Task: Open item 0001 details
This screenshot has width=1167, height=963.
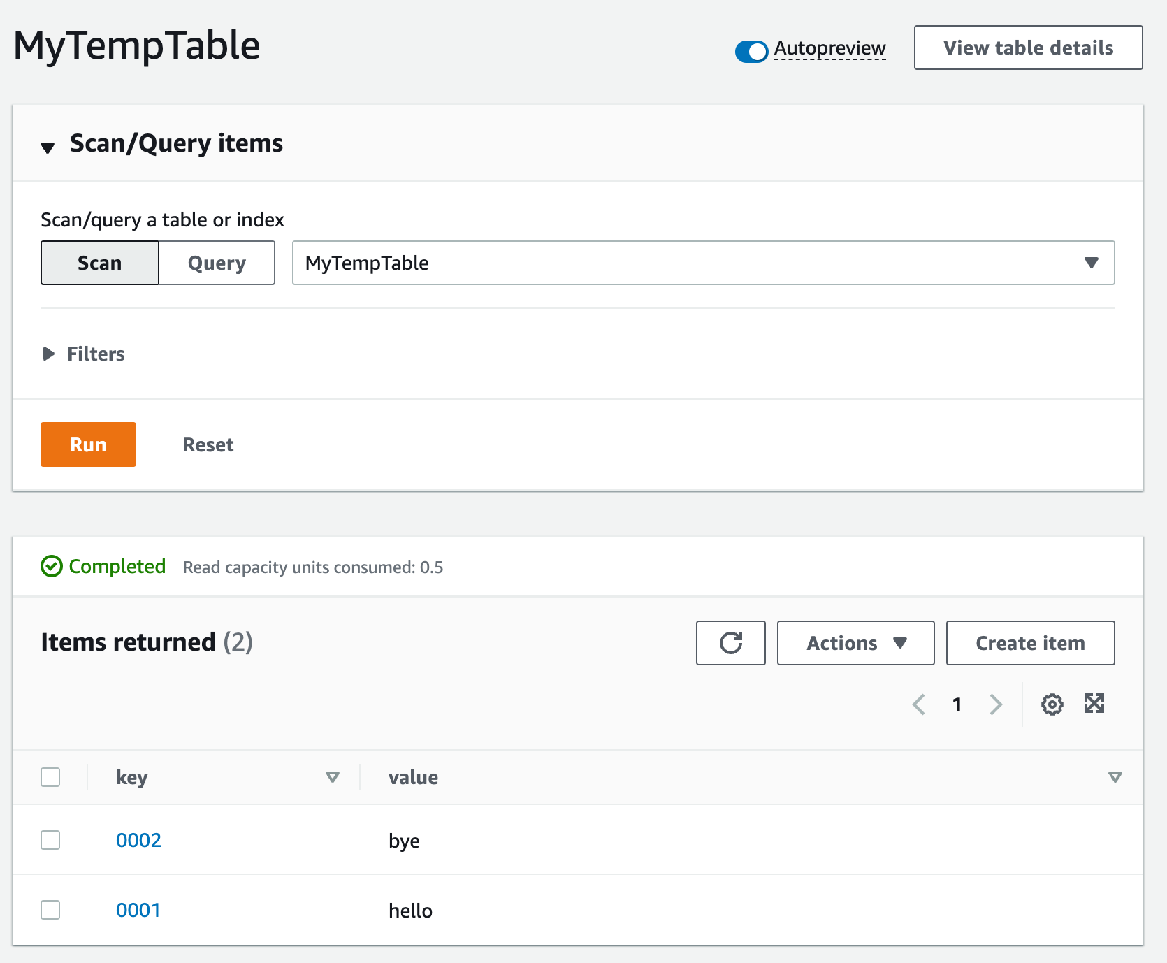Action: click(138, 910)
